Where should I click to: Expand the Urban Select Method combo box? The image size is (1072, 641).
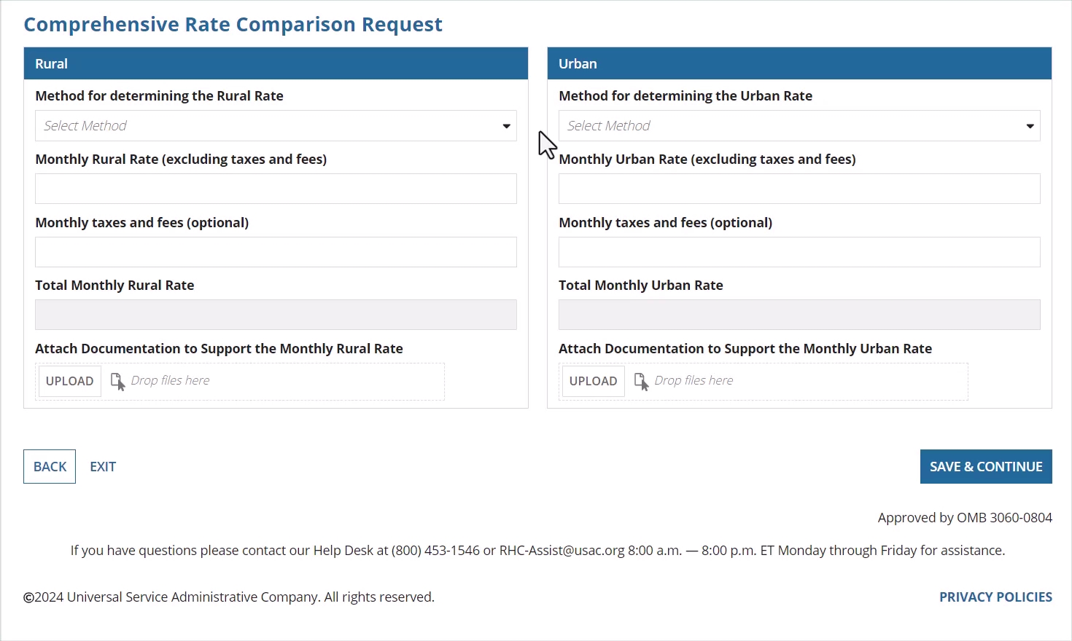click(x=799, y=126)
